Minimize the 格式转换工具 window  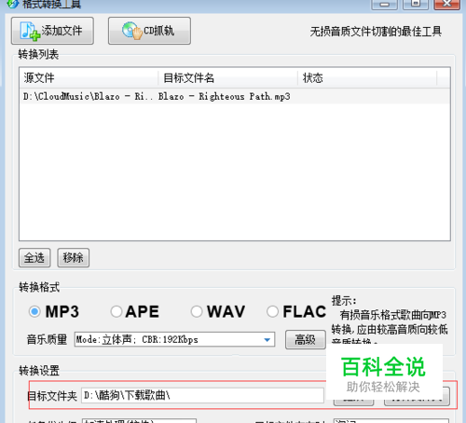coord(384,5)
